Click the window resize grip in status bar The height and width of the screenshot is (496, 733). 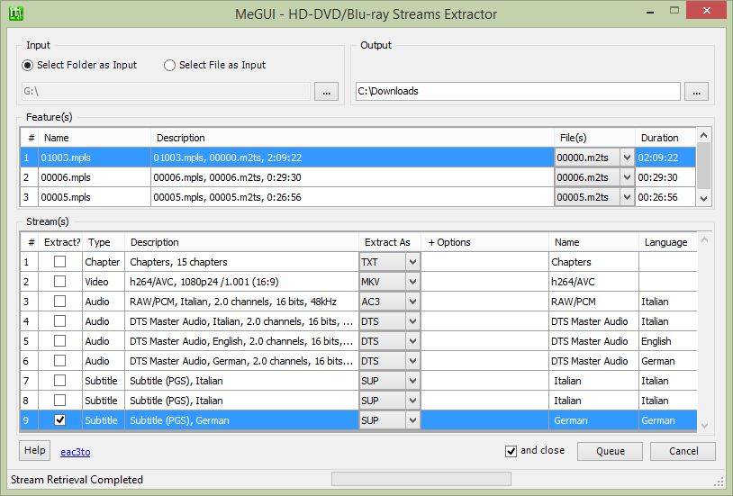pos(719,482)
